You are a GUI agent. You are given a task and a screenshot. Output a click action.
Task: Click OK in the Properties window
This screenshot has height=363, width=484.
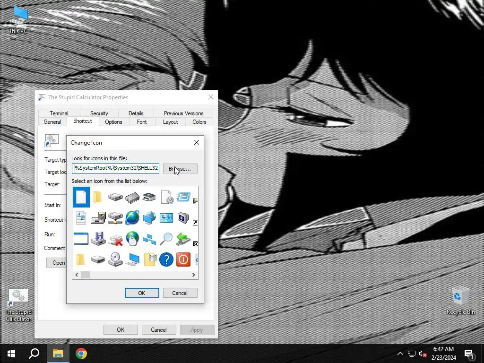click(x=121, y=329)
